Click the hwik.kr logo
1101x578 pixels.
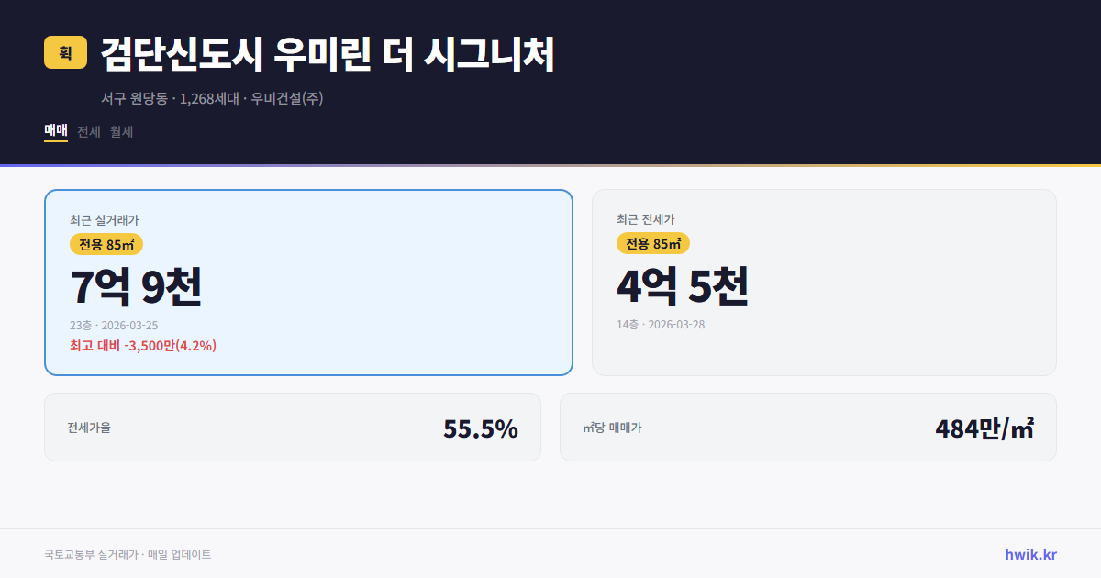click(x=1029, y=554)
